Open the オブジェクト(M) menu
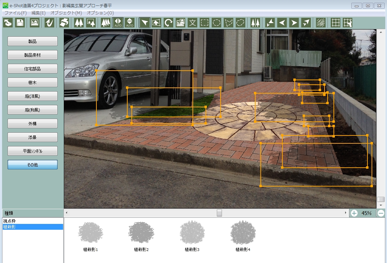Viewport: 387px width, 263px height. click(x=66, y=13)
